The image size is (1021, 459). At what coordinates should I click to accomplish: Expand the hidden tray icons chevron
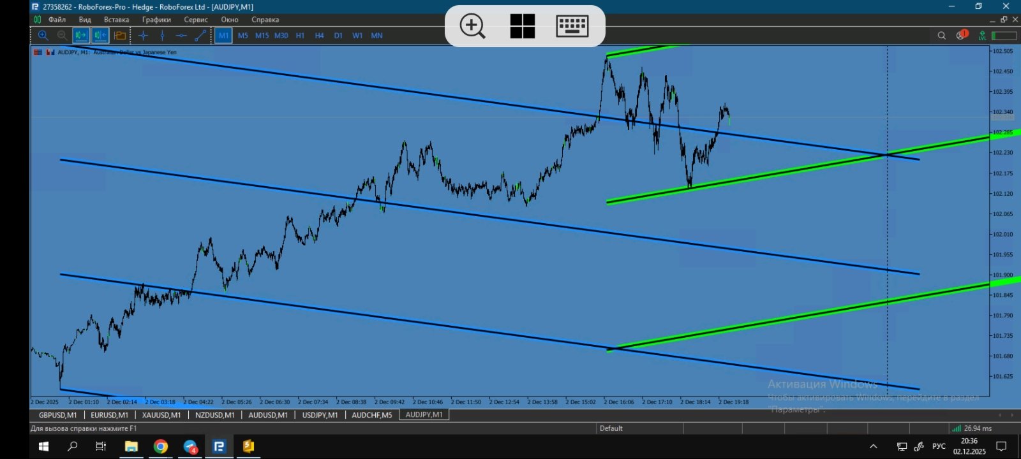point(874,446)
